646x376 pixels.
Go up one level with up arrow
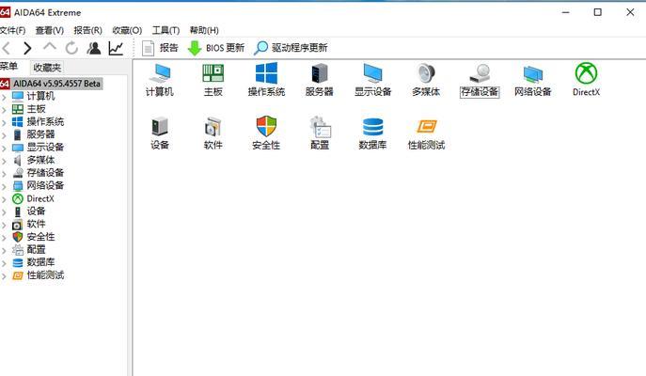(50, 47)
